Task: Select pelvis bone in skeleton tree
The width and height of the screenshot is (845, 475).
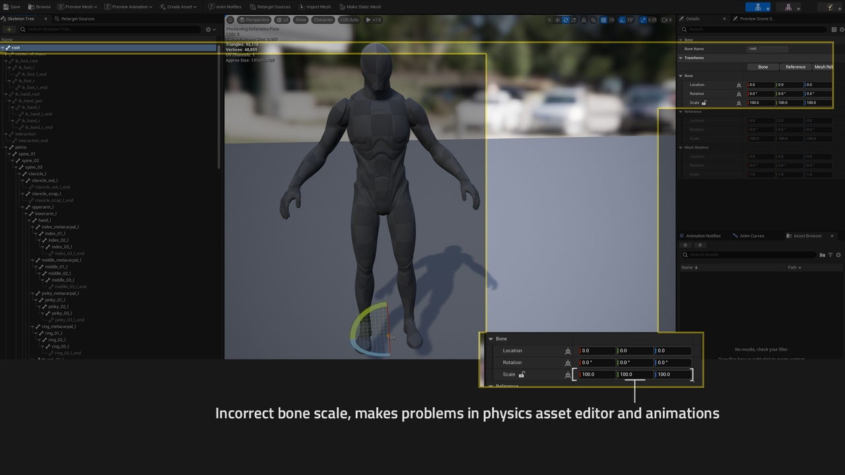Action: (20, 147)
